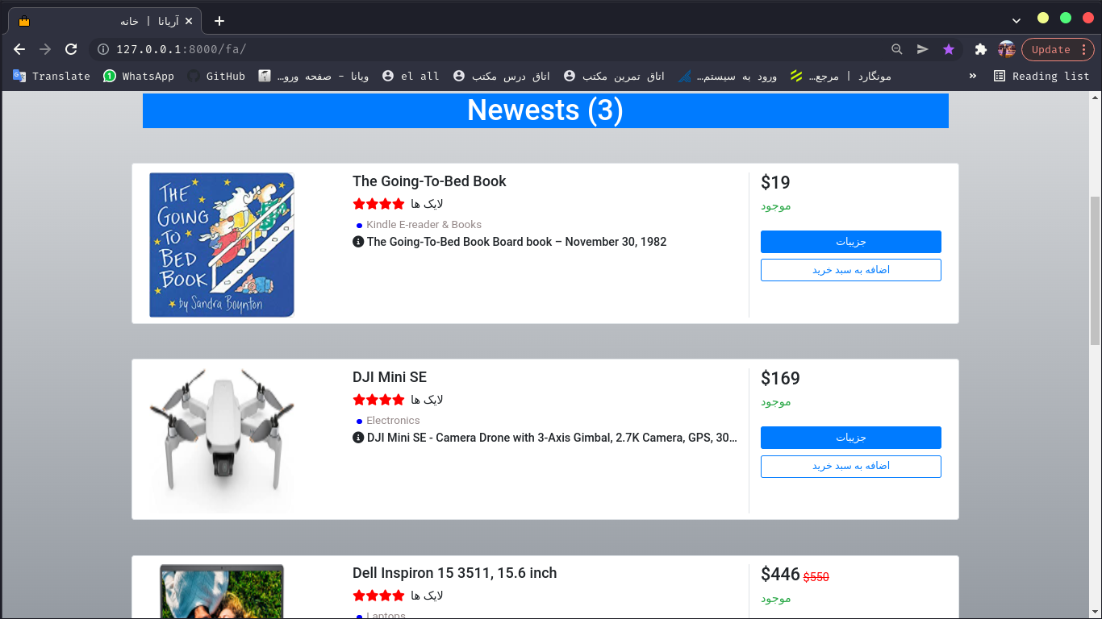Open the el all bookmark
This screenshot has width=1102, height=619.
click(x=411, y=76)
